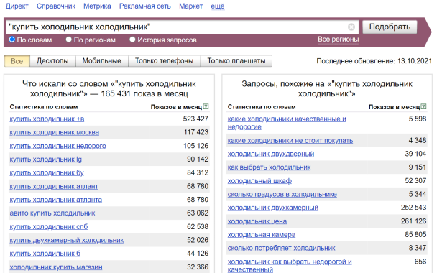Open similar query "холодильник цена"
This screenshot has width=437, height=273.
click(257, 221)
